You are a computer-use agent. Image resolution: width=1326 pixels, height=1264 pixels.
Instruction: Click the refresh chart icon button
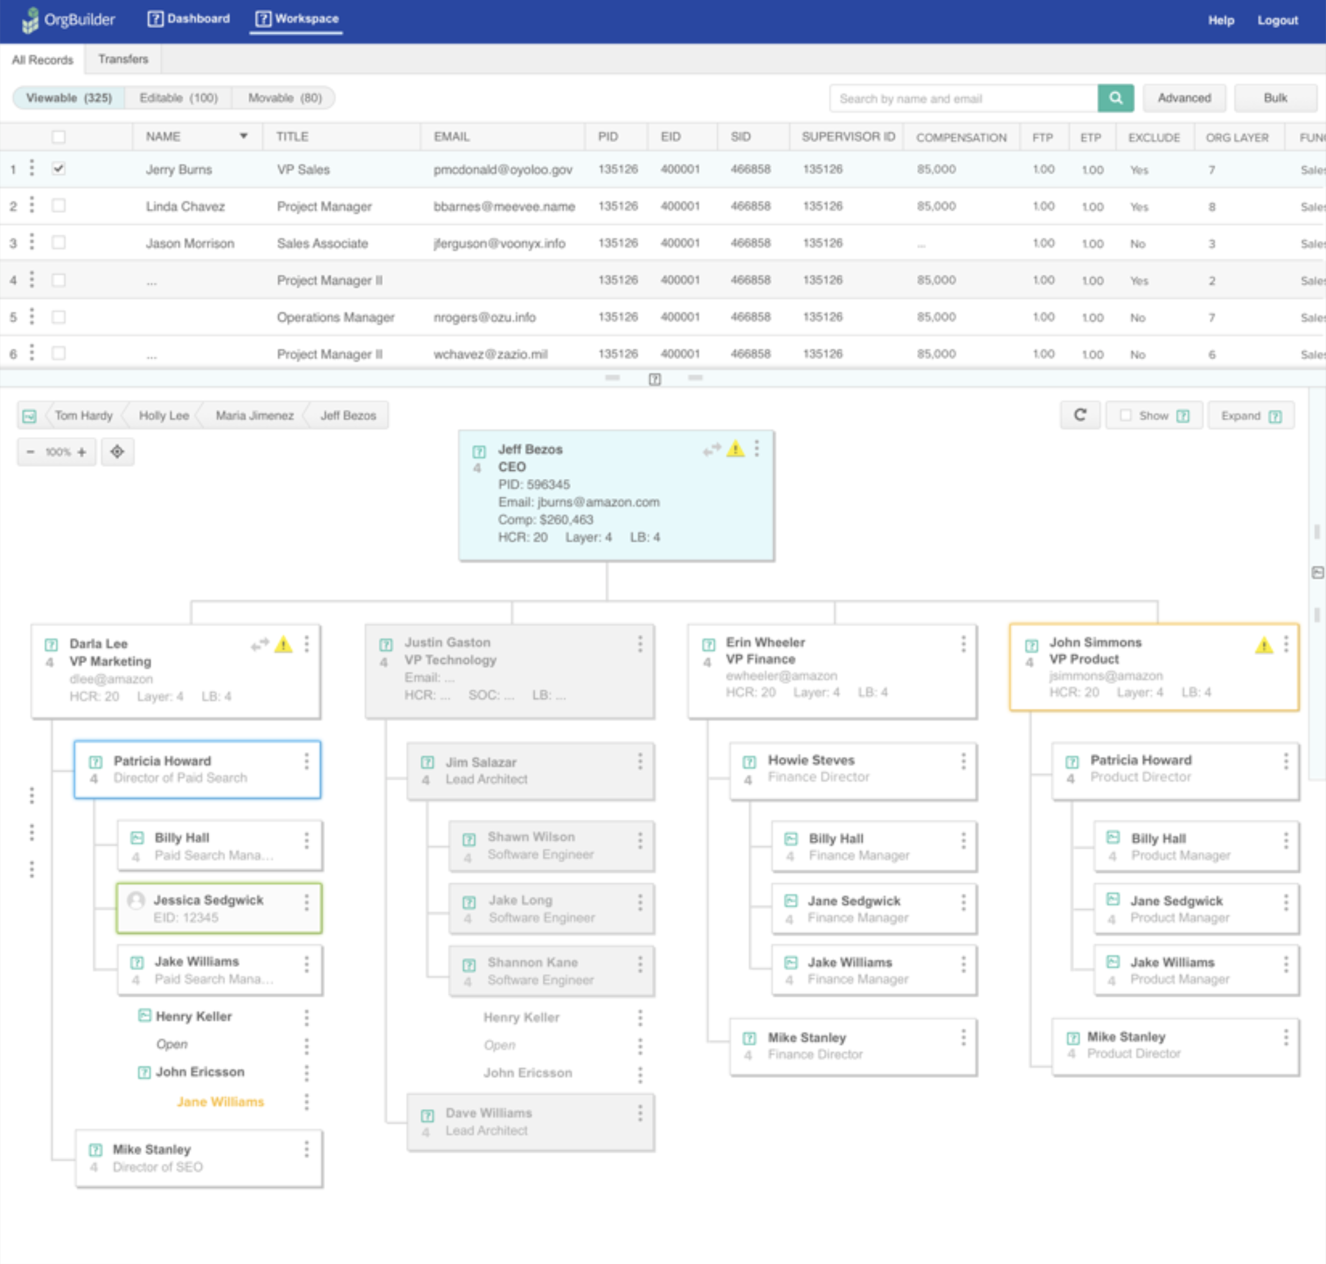pyautogui.click(x=1080, y=415)
